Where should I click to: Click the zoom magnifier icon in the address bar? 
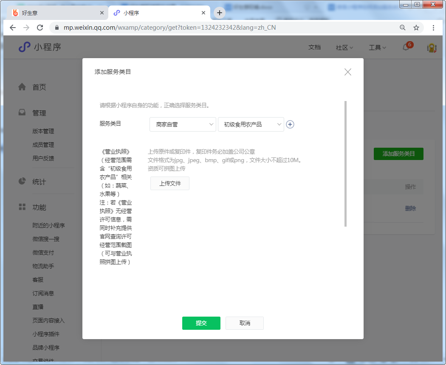pos(403,28)
